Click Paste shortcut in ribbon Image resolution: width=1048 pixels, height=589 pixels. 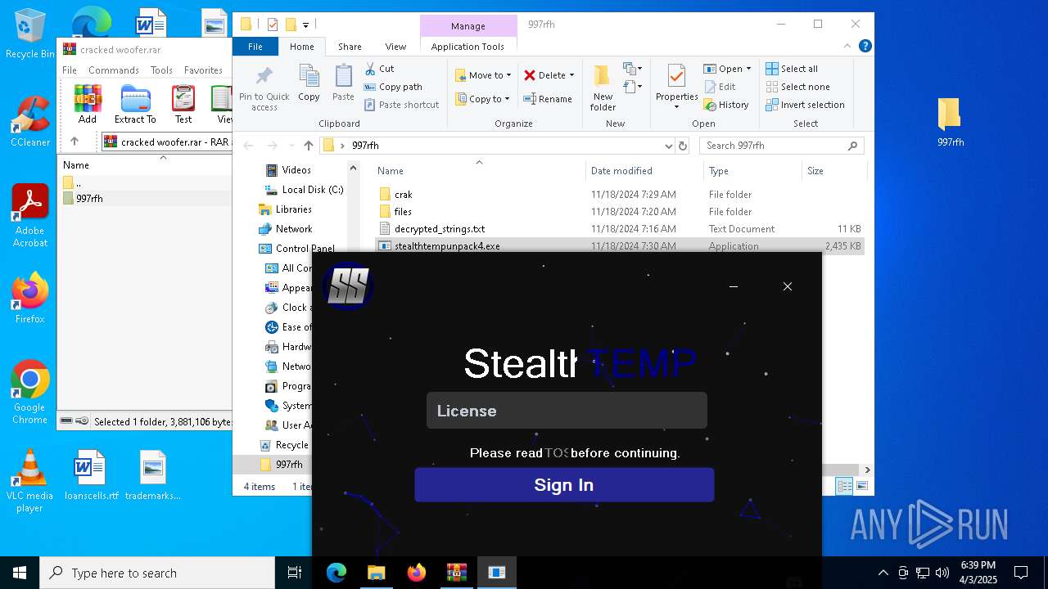pyautogui.click(x=401, y=105)
